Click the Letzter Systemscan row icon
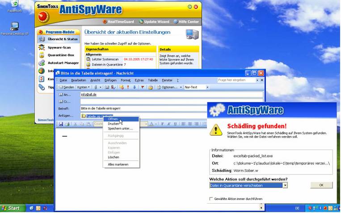This screenshot has width=341, height=213. coord(88,59)
